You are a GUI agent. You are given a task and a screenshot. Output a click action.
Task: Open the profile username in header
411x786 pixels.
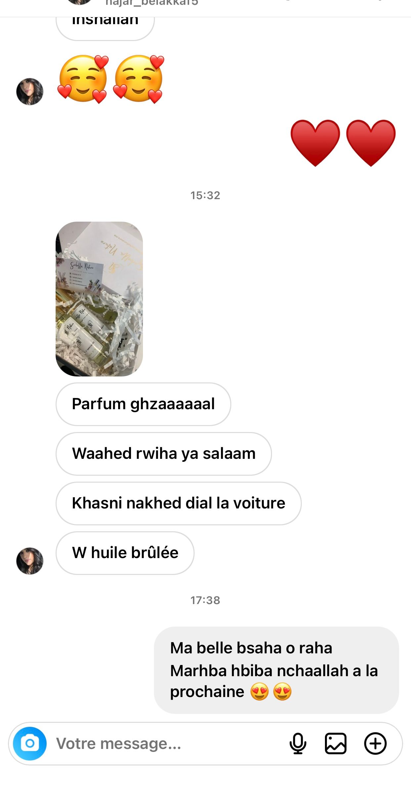[152, 3]
